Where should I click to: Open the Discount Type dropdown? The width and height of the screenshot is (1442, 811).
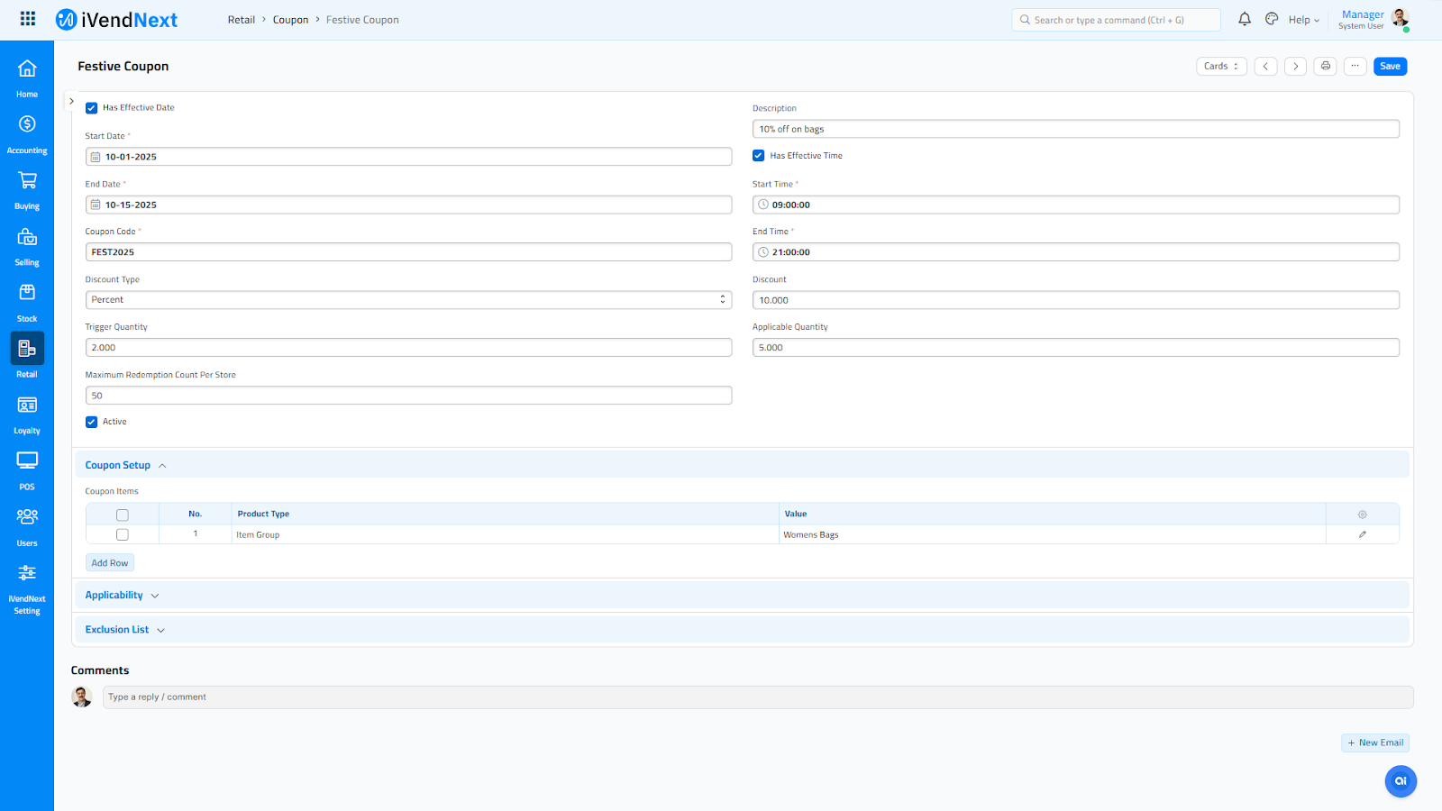tap(408, 300)
